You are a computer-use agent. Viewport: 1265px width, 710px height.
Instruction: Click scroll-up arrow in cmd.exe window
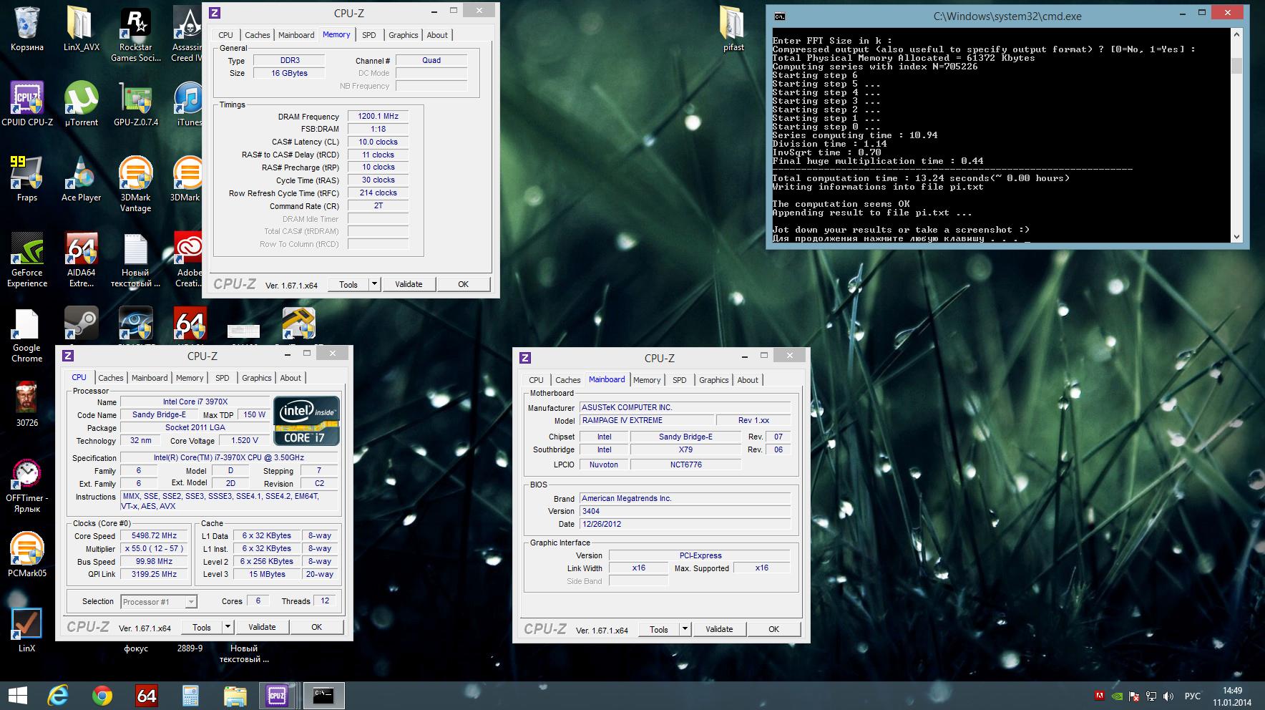[x=1238, y=34]
